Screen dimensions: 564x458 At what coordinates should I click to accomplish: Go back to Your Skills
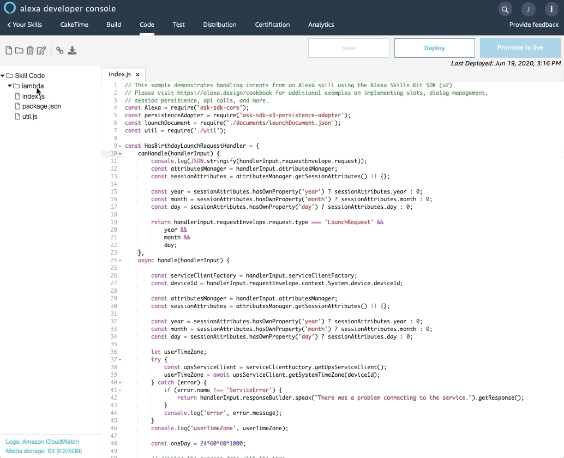point(25,25)
